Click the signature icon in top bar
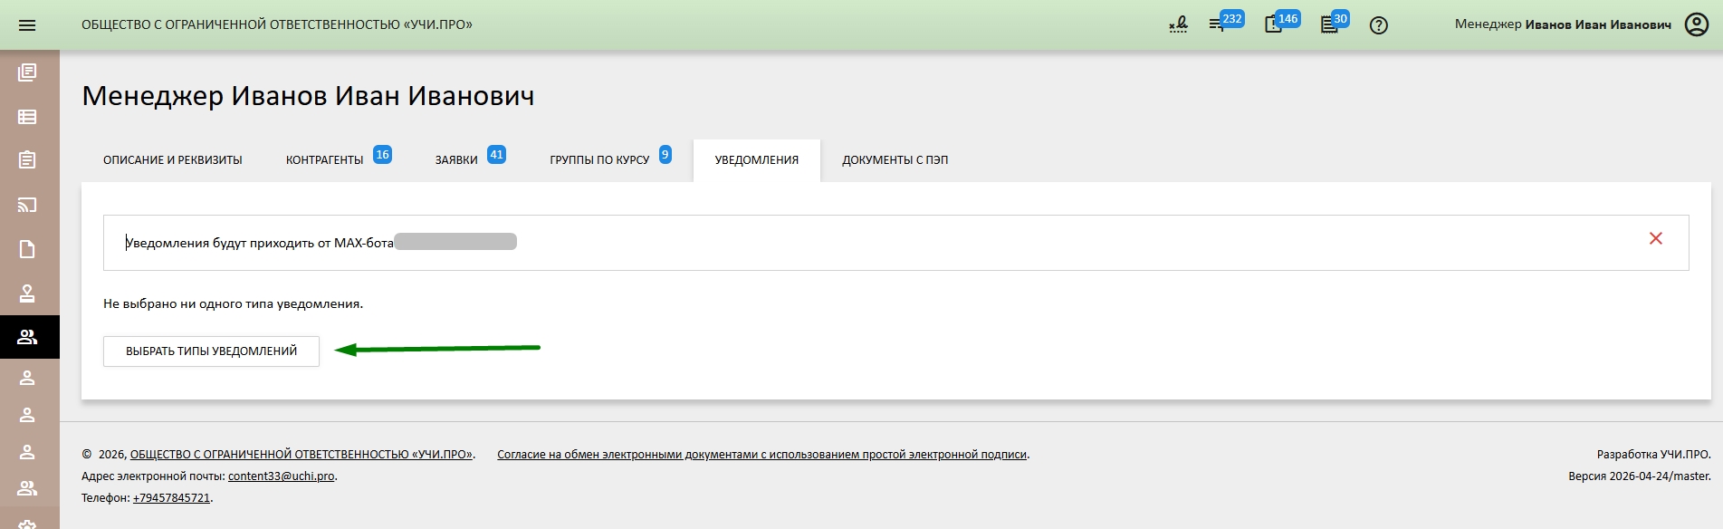Viewport: 1723px width, 529px height. pyautogui.click(x=1178, y=24)
